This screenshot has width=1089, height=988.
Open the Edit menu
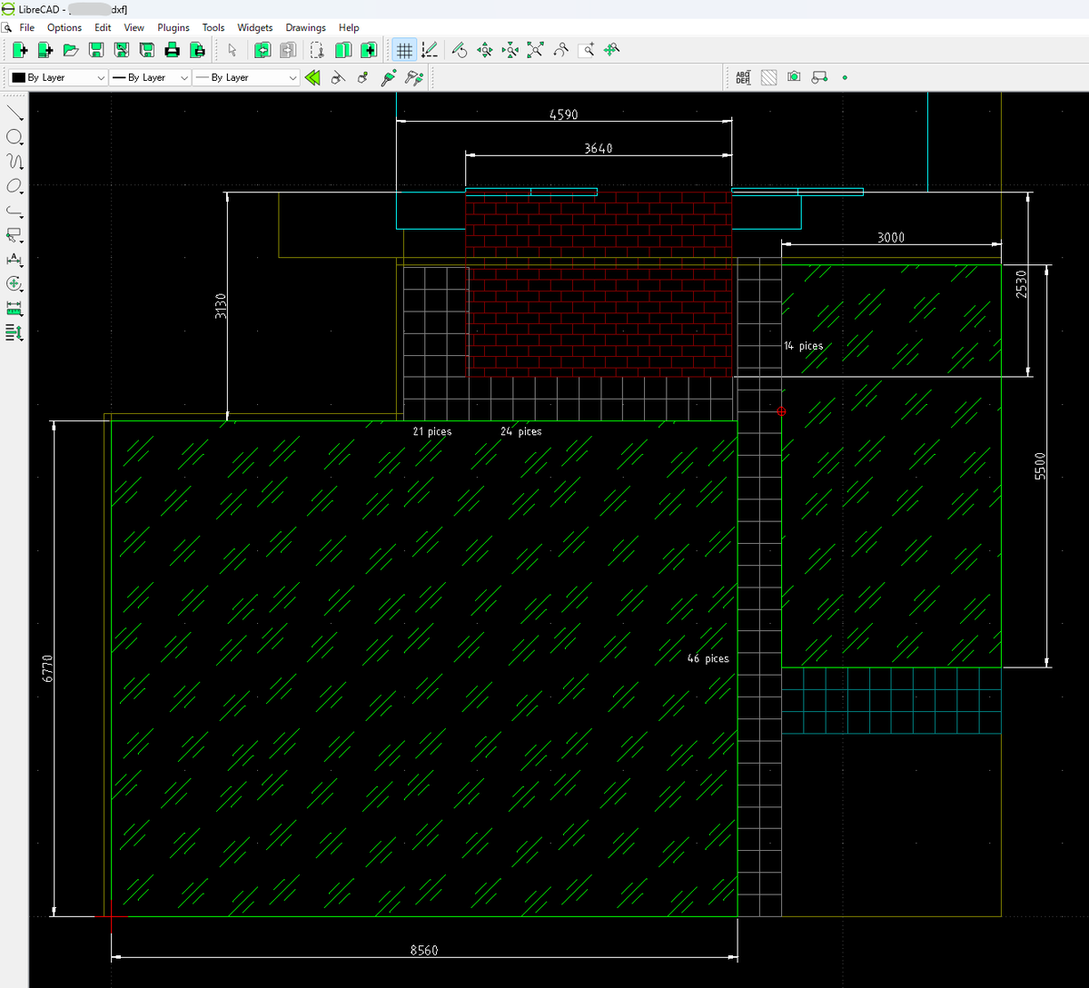pyautogui.click(x=103, y=28)
